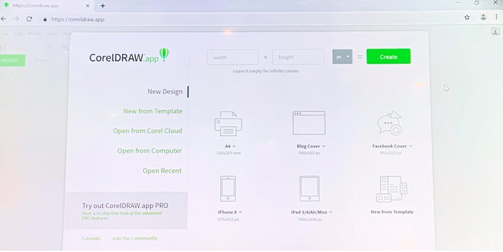Expand the iPad 3/4/Air/Mini dropdown arrow

click(x=330, y=213)
